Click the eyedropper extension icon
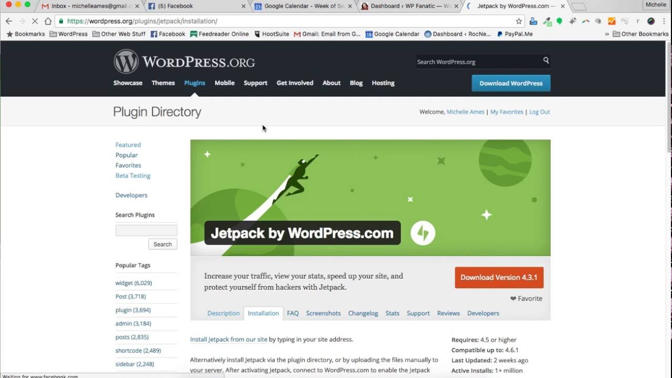 (547, 21)
